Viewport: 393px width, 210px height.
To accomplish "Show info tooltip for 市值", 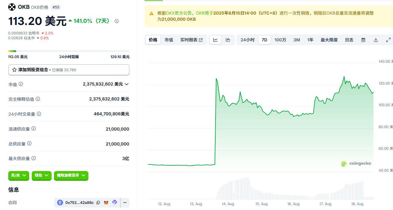I will tap(21, 84).
